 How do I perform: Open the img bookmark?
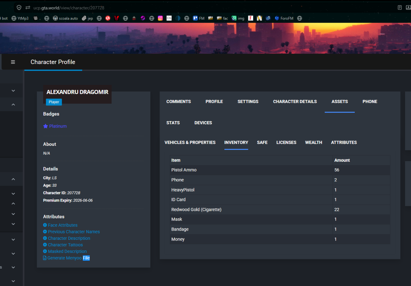point(238,18)
